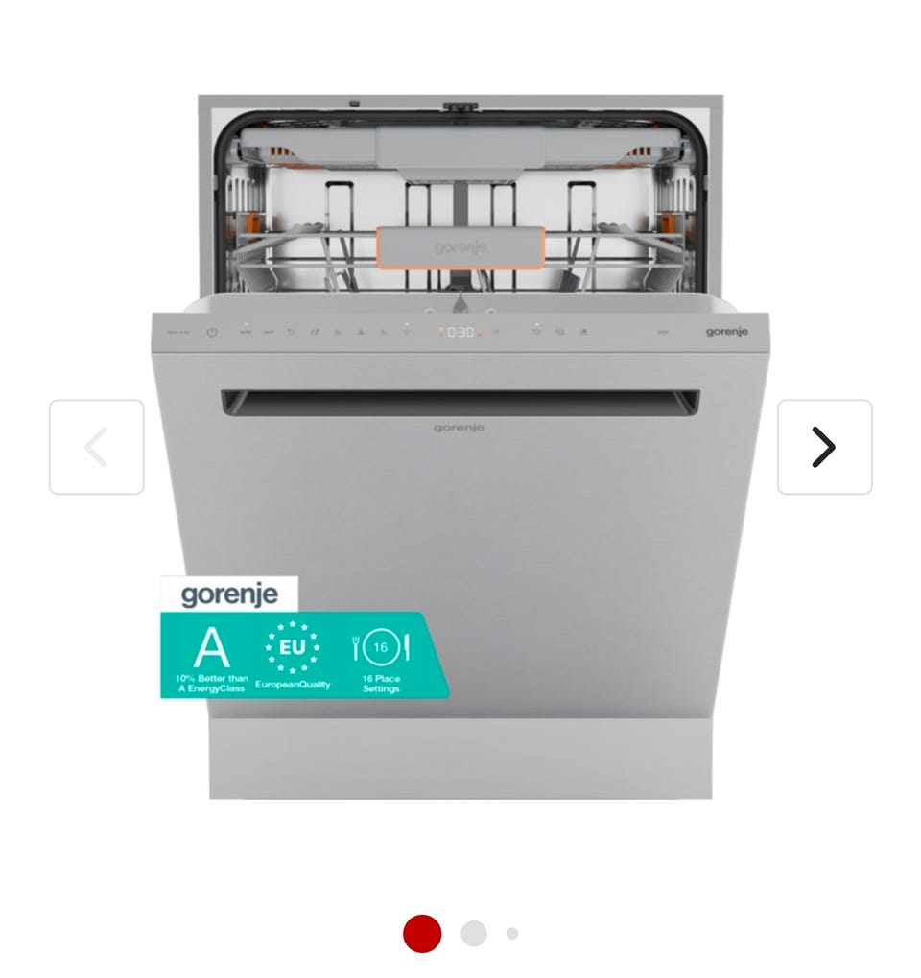Viewport: 921px width, 978px height.
Task: Click the gorenje-labeled cutlery tray inside
Action: point(460,248)
